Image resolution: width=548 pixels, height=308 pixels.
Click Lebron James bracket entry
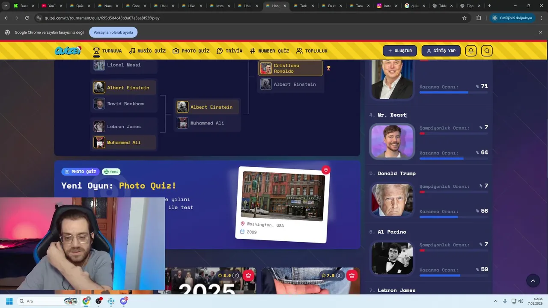tap(124, 127)
